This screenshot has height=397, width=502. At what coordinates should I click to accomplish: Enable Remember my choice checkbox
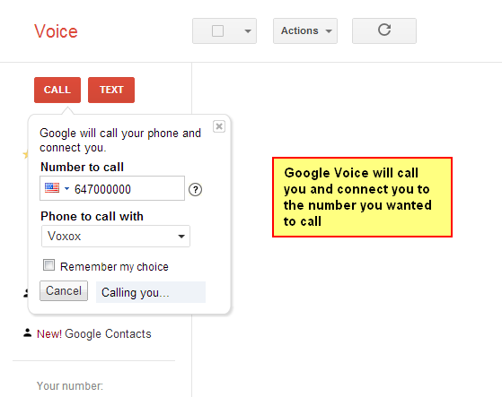pos(49,264)
